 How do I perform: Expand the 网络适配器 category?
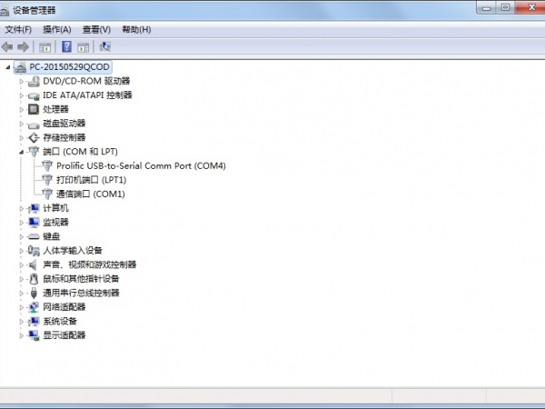click(x=23, y=307)
